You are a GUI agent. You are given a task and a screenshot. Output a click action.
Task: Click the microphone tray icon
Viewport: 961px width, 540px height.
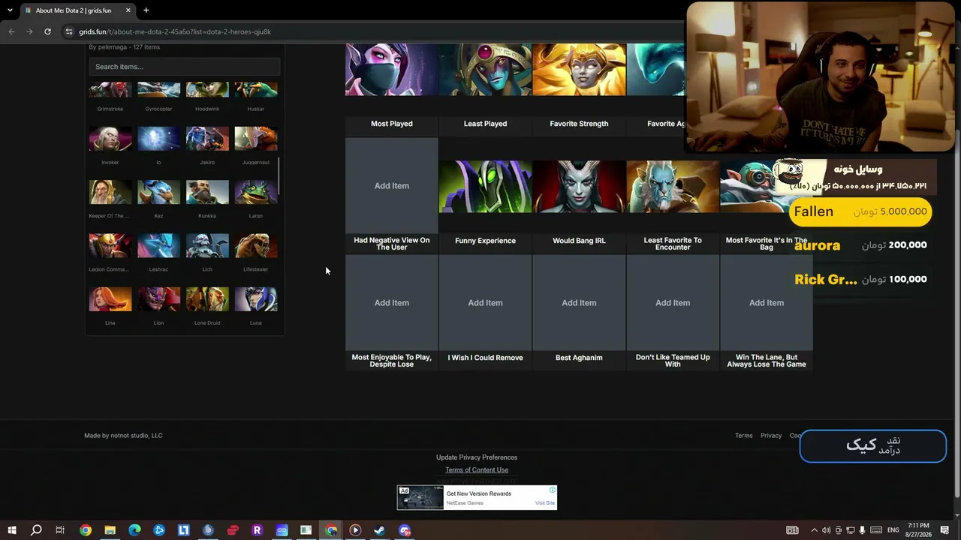point(863,530)
